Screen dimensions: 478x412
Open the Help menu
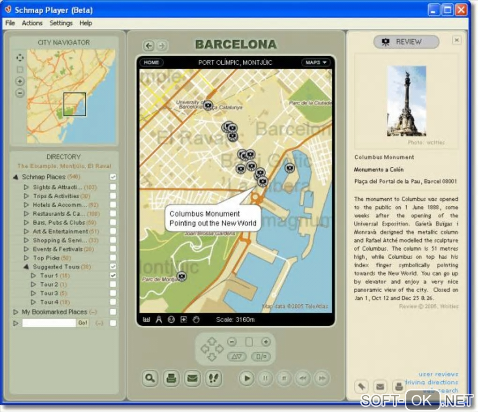86,23
